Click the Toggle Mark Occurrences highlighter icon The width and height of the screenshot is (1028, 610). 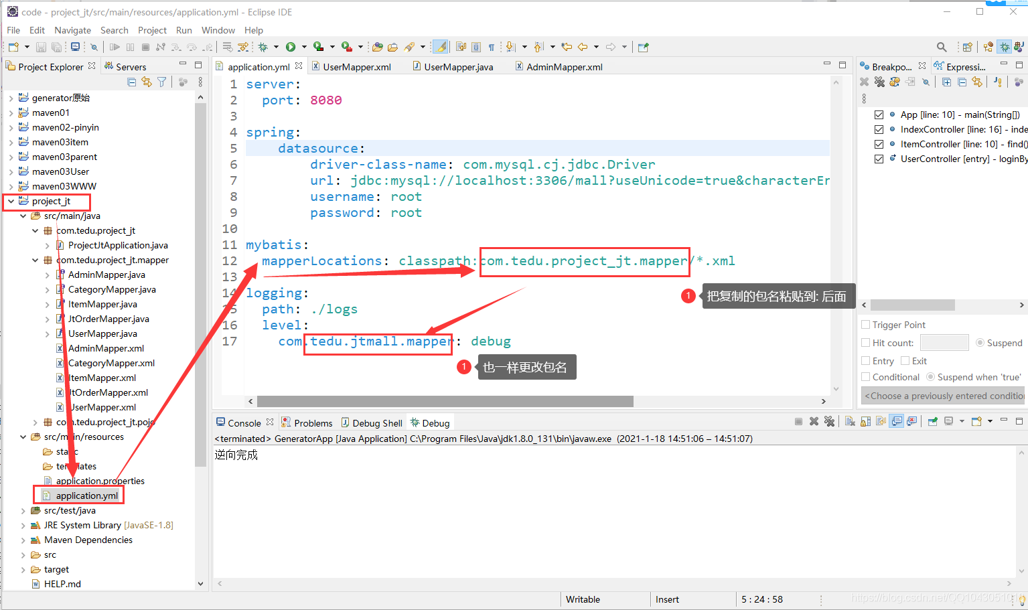(440, 47)
